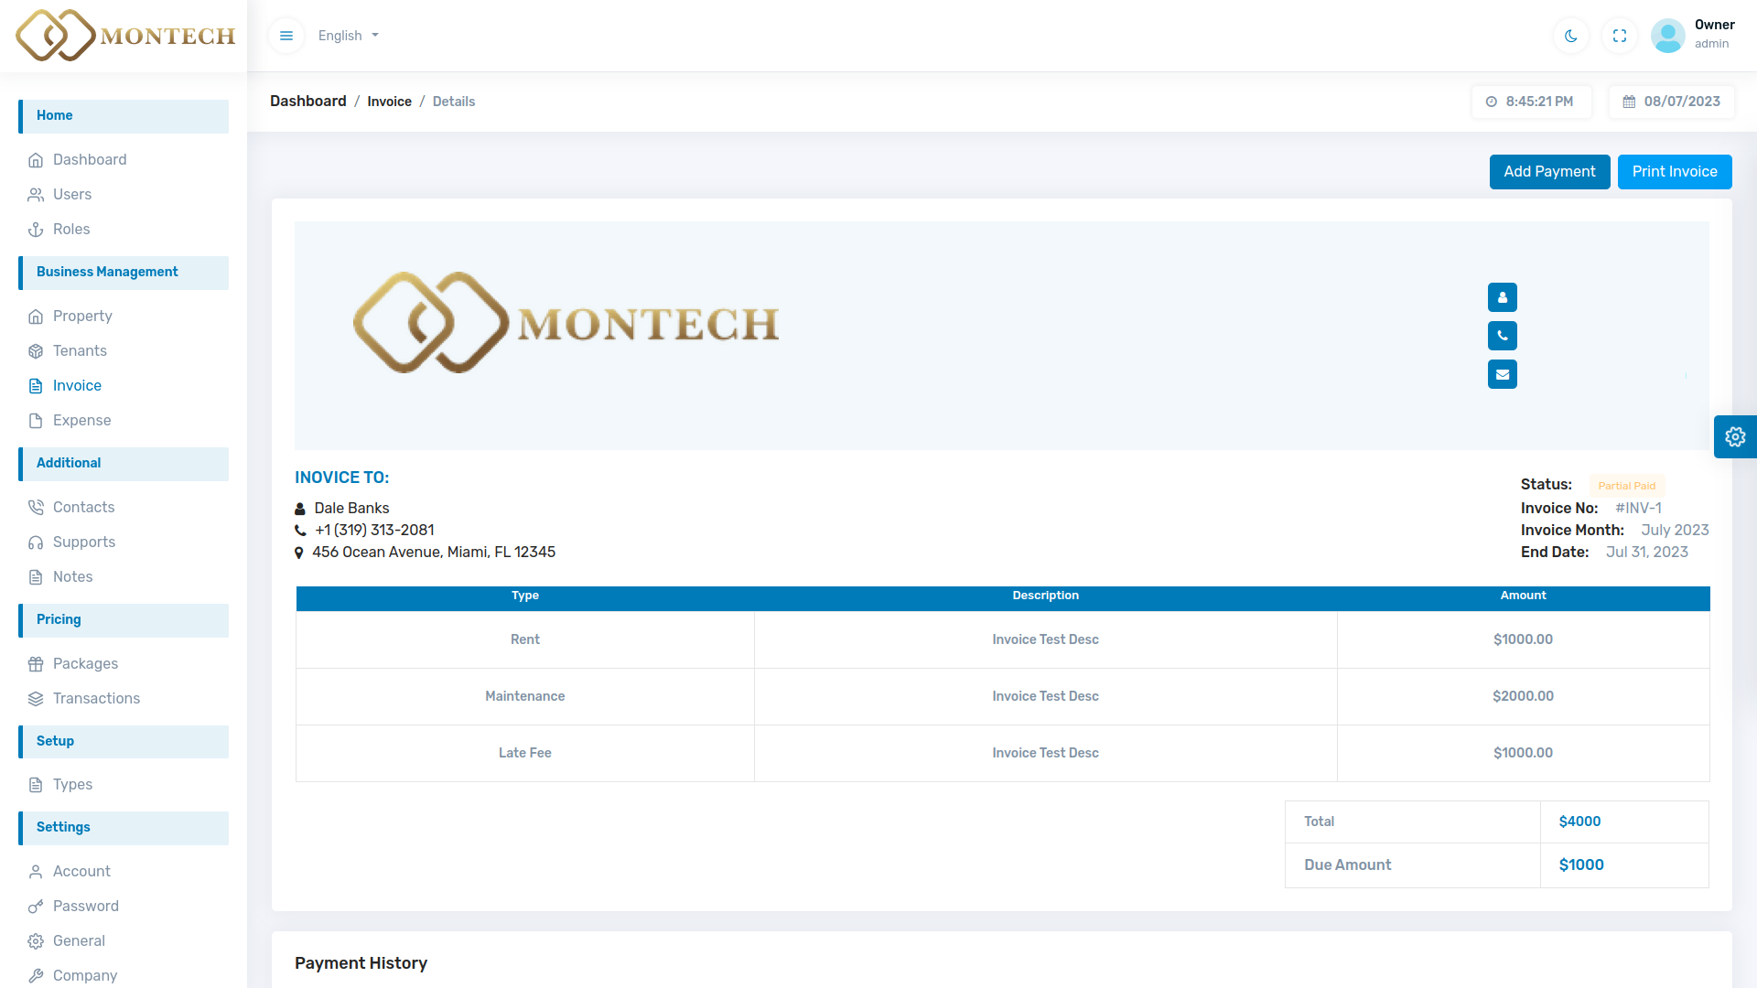Image resolution: width=1757 pixels, height=988 pixels.
Task: Toggle fullscreen mode icon
Action: coord(1620,36)
